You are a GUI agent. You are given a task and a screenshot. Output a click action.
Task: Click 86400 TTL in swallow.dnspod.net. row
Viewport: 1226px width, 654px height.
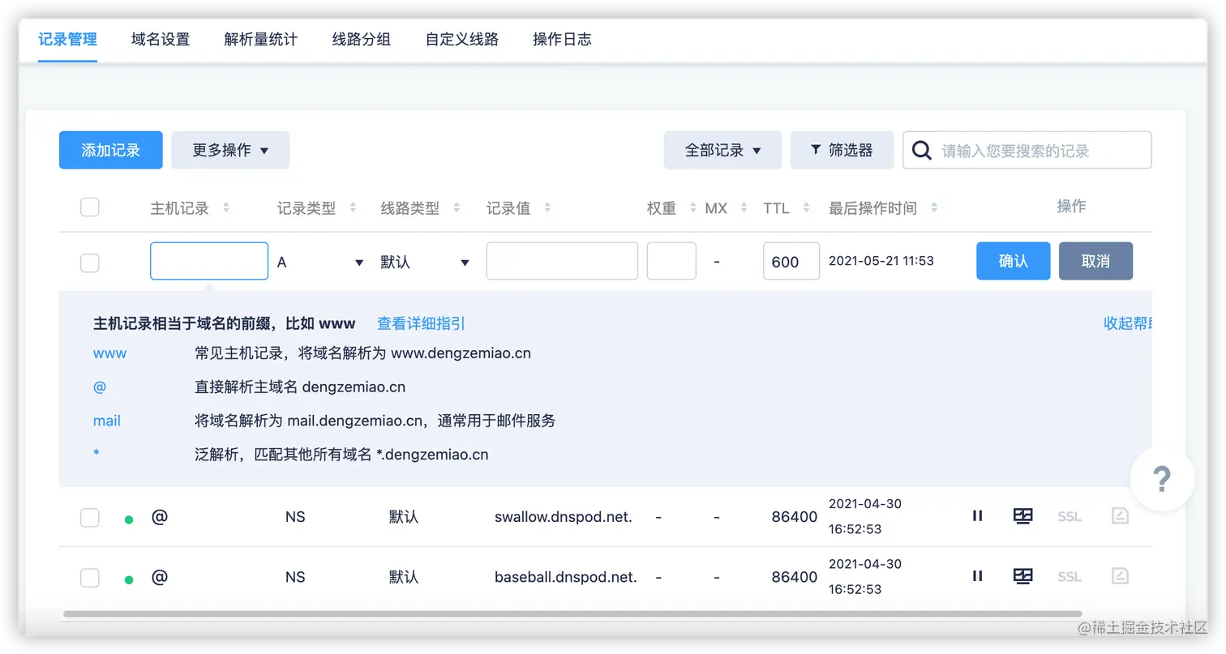click(x=795, y=516)
